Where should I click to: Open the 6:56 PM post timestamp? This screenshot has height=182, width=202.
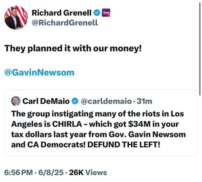click(x=19, y=173)
